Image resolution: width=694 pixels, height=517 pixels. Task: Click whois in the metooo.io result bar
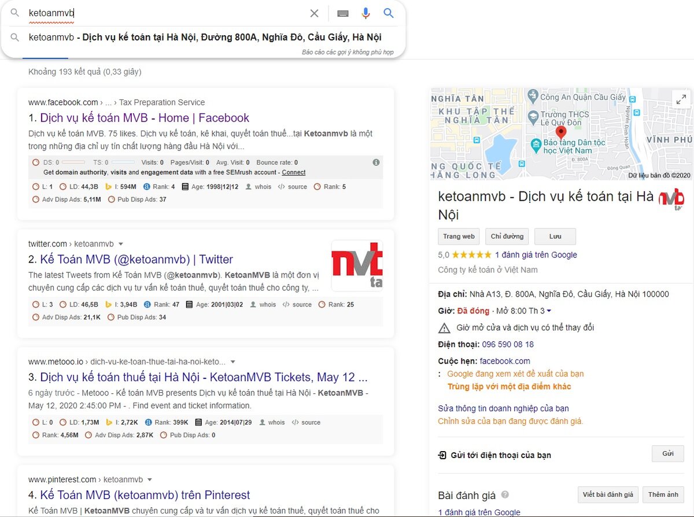tap(276, 423)
